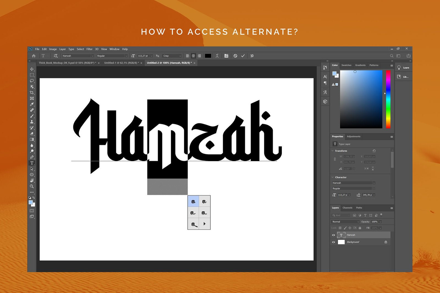Screen dimensions: 440x293
Task: Hide the Hamzah text layer
Action: pos(334,235)
